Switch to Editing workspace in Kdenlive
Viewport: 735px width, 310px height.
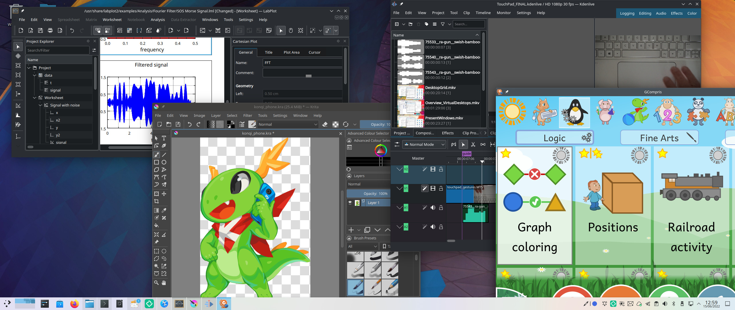point(645,13)
